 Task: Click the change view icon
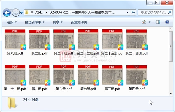tap(144, 22)
